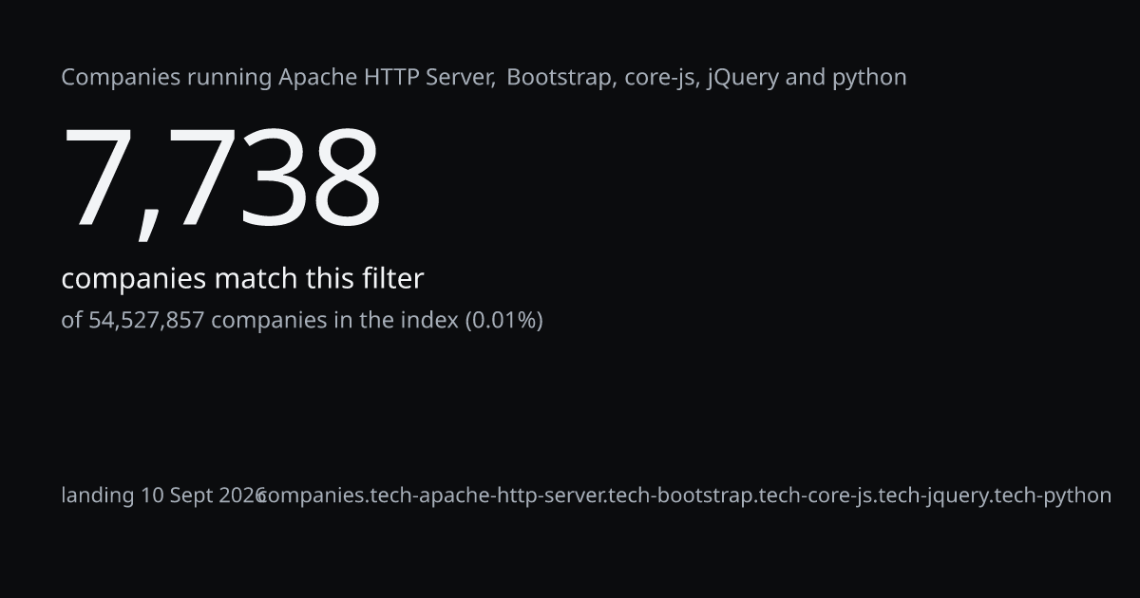Click "tech-python" at the slug's end
The image size is (1140, 598).
[x=1053, y=495]
